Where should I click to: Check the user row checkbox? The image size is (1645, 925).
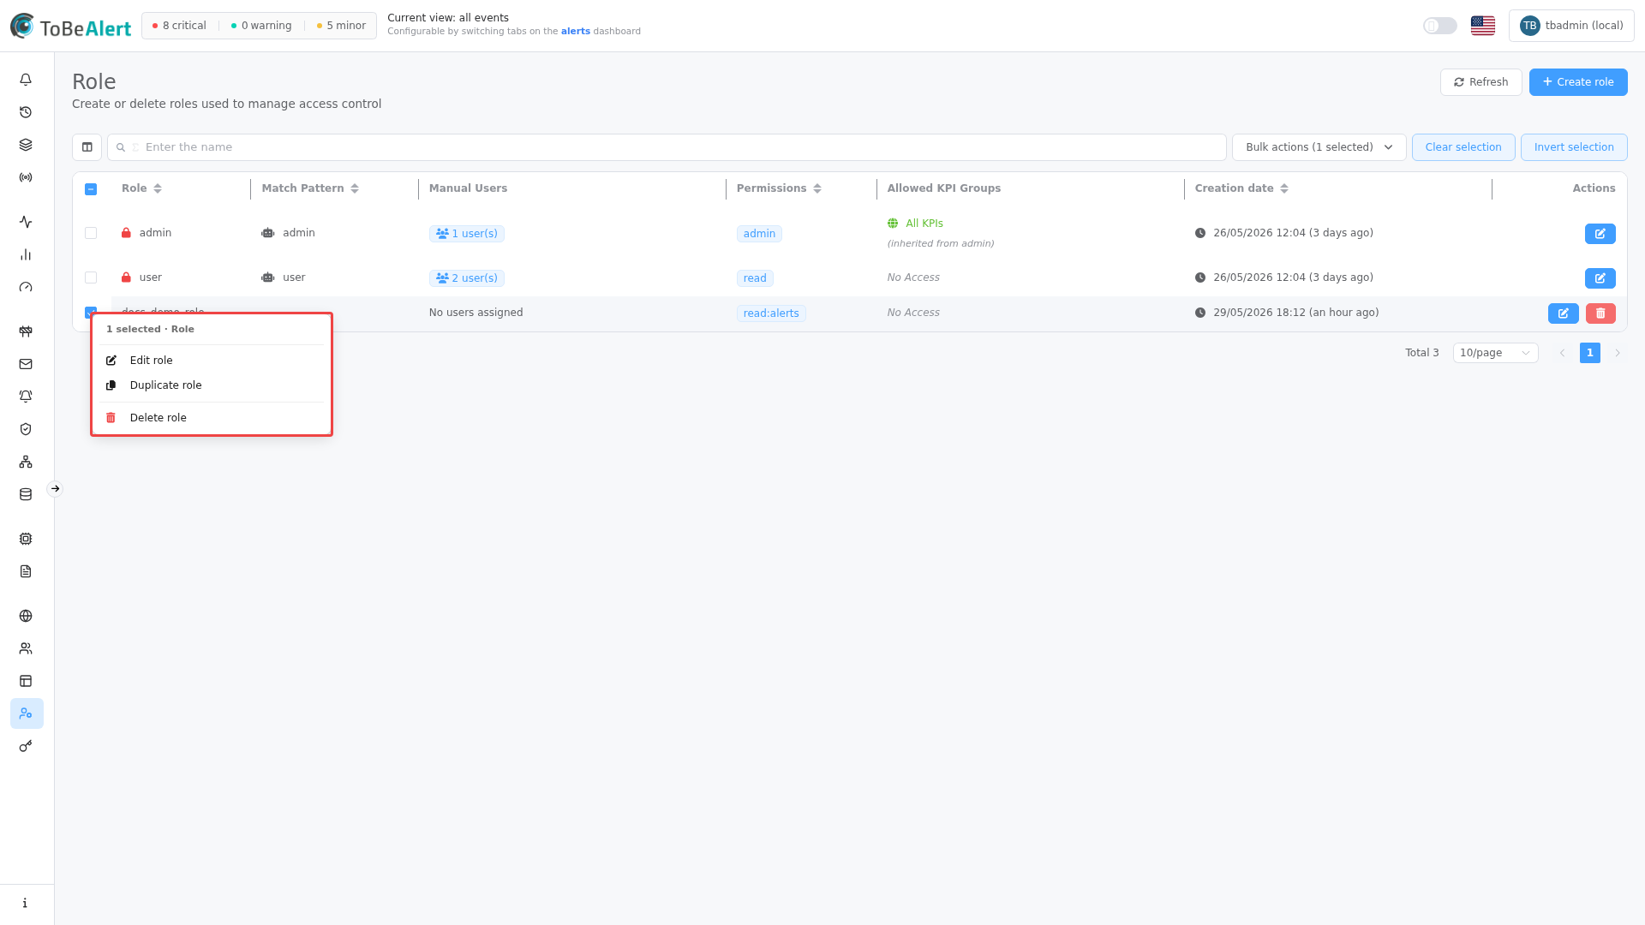[x=91, y=277]
